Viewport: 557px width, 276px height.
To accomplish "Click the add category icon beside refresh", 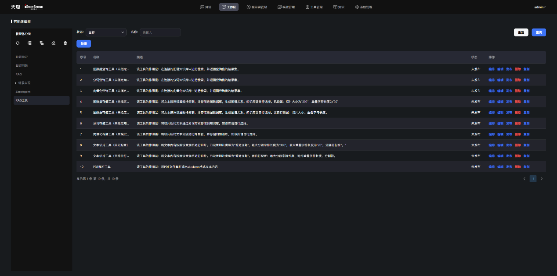I will (29, 43).
